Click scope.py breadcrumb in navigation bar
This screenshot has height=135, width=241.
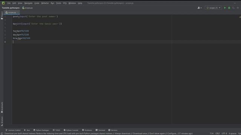(x=27, y=8)
